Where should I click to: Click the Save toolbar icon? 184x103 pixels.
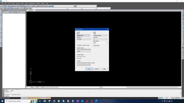tap(6, 6)
